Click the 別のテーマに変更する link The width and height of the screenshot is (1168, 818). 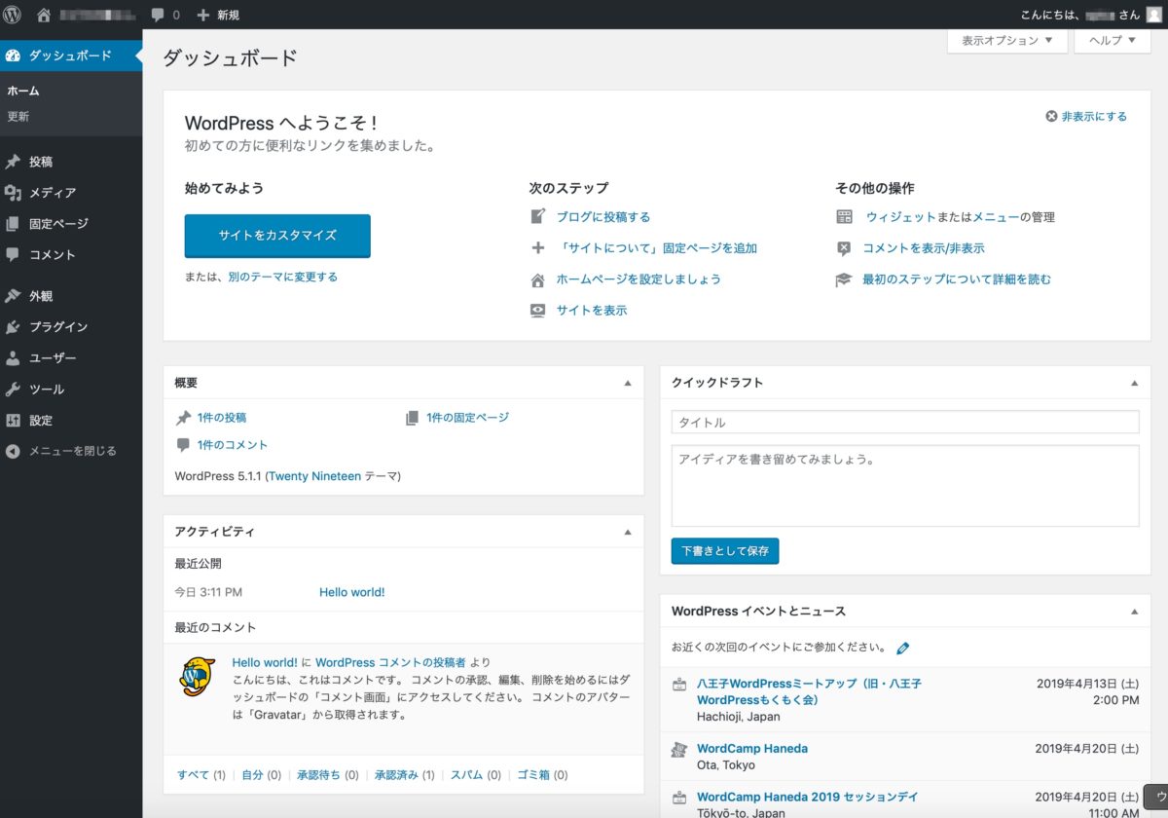pos(283,277)
